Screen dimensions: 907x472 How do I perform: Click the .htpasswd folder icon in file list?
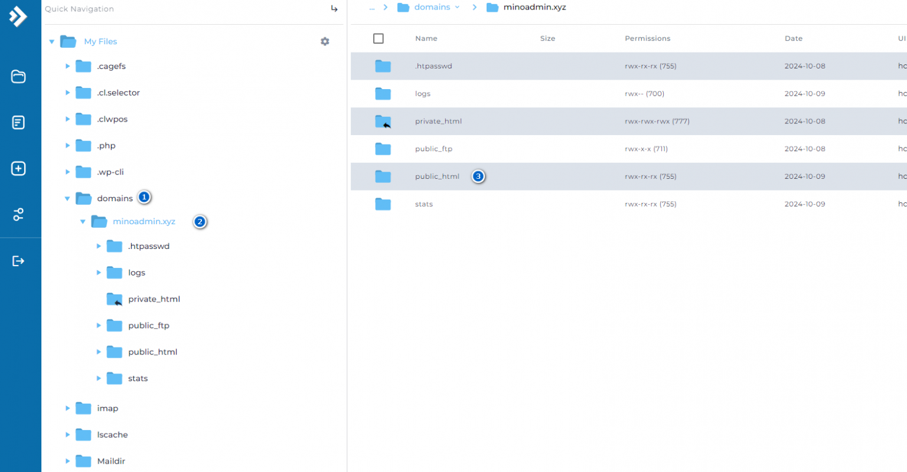click(x=383, y=66)
